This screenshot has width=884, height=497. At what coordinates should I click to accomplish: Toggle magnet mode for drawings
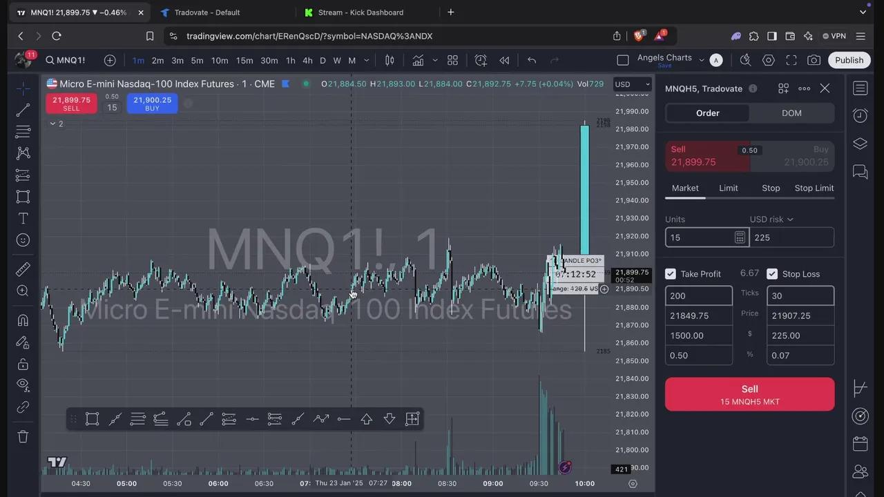[x=23, y=320]
